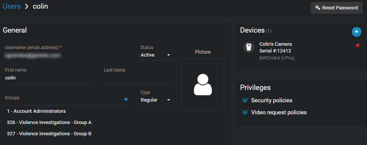Go back to Users breadcrumb link
Image resolution: width=367 pixels, height=145 pixels.
pos(12,6)
